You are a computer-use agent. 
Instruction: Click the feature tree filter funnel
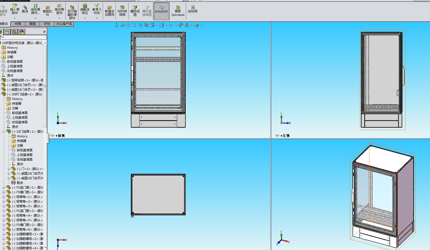tap(1, 38)
